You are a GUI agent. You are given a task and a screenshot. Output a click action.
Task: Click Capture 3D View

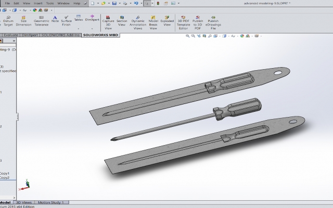point(108,22)
